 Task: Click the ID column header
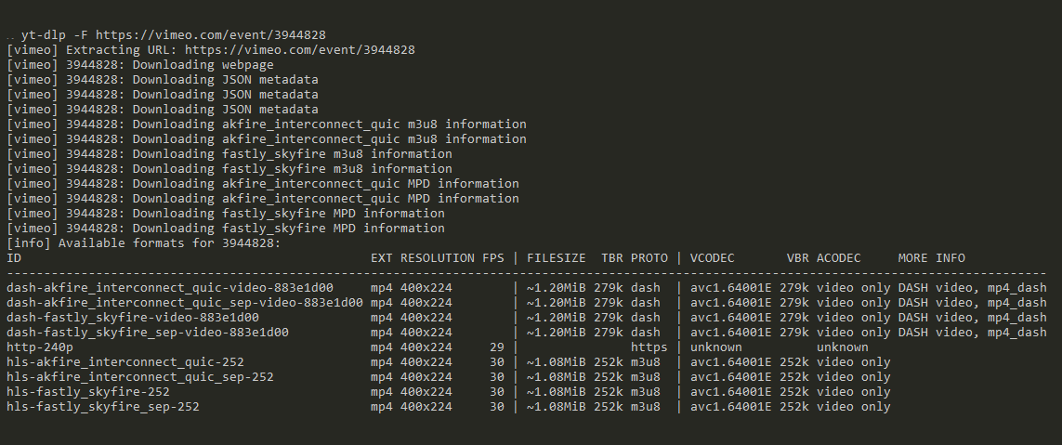pyautogui.click(x=14, y=257)
